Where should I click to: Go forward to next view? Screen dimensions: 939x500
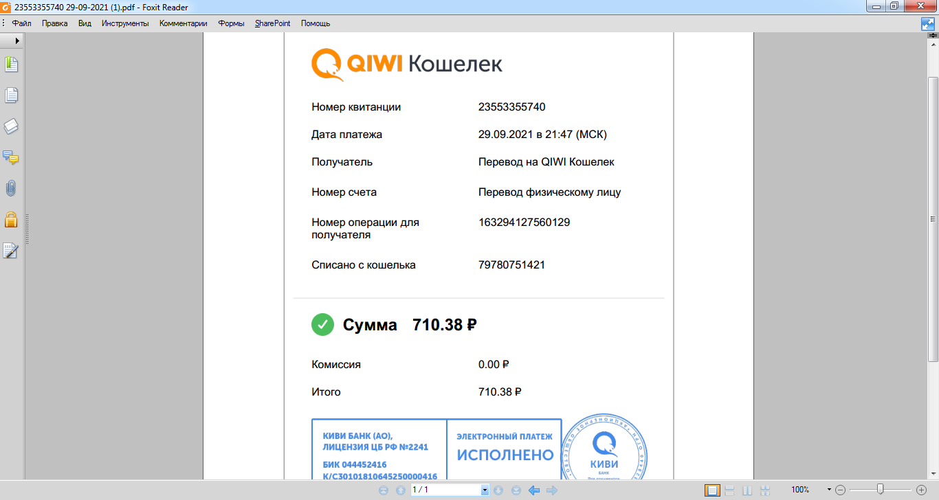(551, 490)
